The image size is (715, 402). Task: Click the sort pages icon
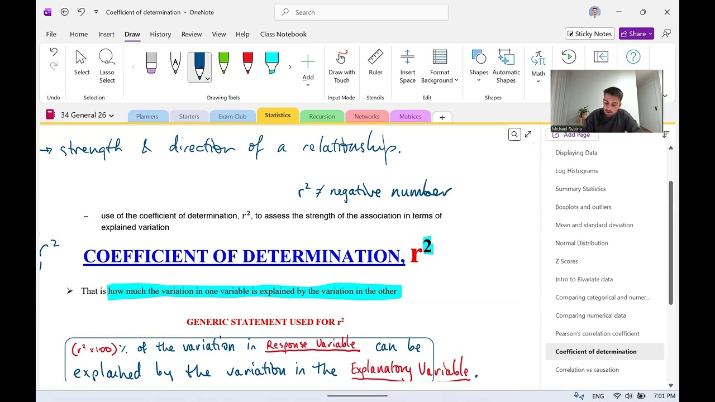point(665,135)
